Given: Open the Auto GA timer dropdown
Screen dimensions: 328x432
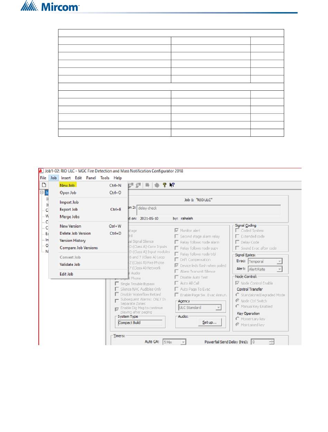Looking at the screenshot, I should coord(174,342).
